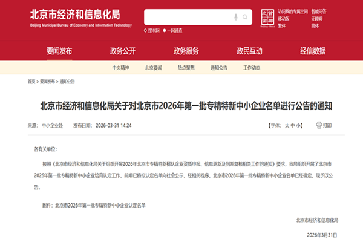This screenshot has width=363, height=242.
Task: Click 通知公告 in the breadcrumb
Action: click(x=67, y=82)
